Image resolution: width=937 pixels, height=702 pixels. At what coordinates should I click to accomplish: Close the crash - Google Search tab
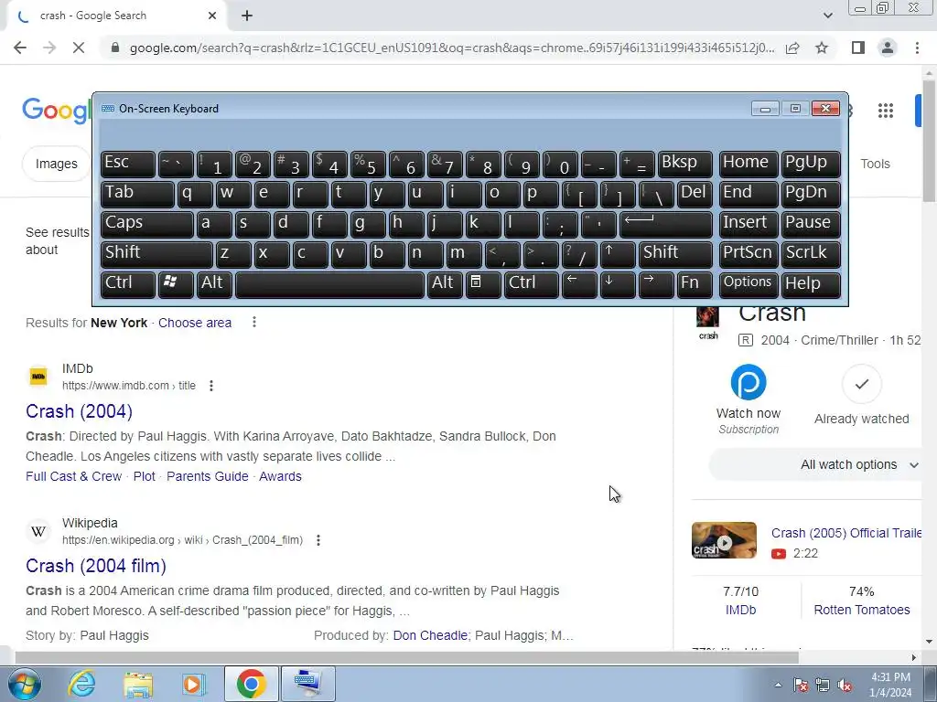point(212,16)
